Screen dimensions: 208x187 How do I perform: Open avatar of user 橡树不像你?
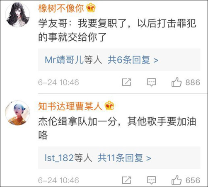17,15
